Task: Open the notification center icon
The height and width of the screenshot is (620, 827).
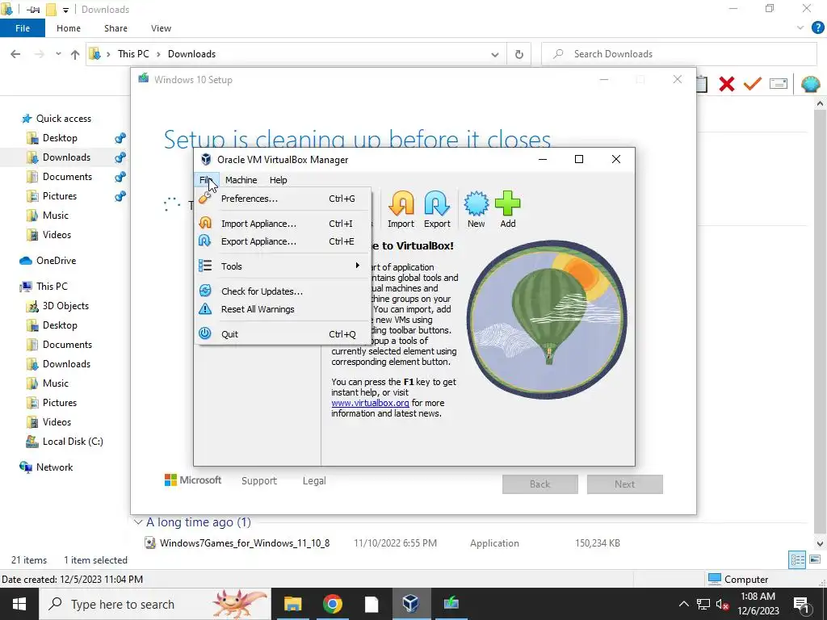Action: point(802,605)
